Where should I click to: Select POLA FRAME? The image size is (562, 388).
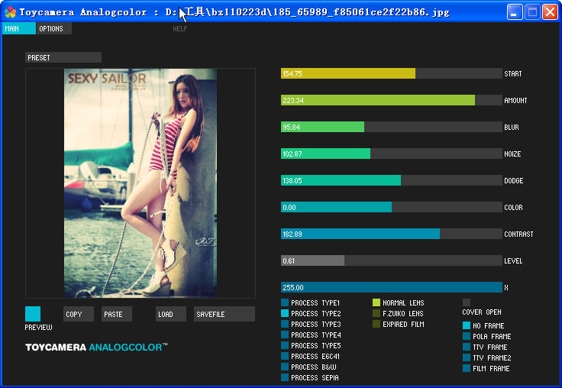point(467,336)
